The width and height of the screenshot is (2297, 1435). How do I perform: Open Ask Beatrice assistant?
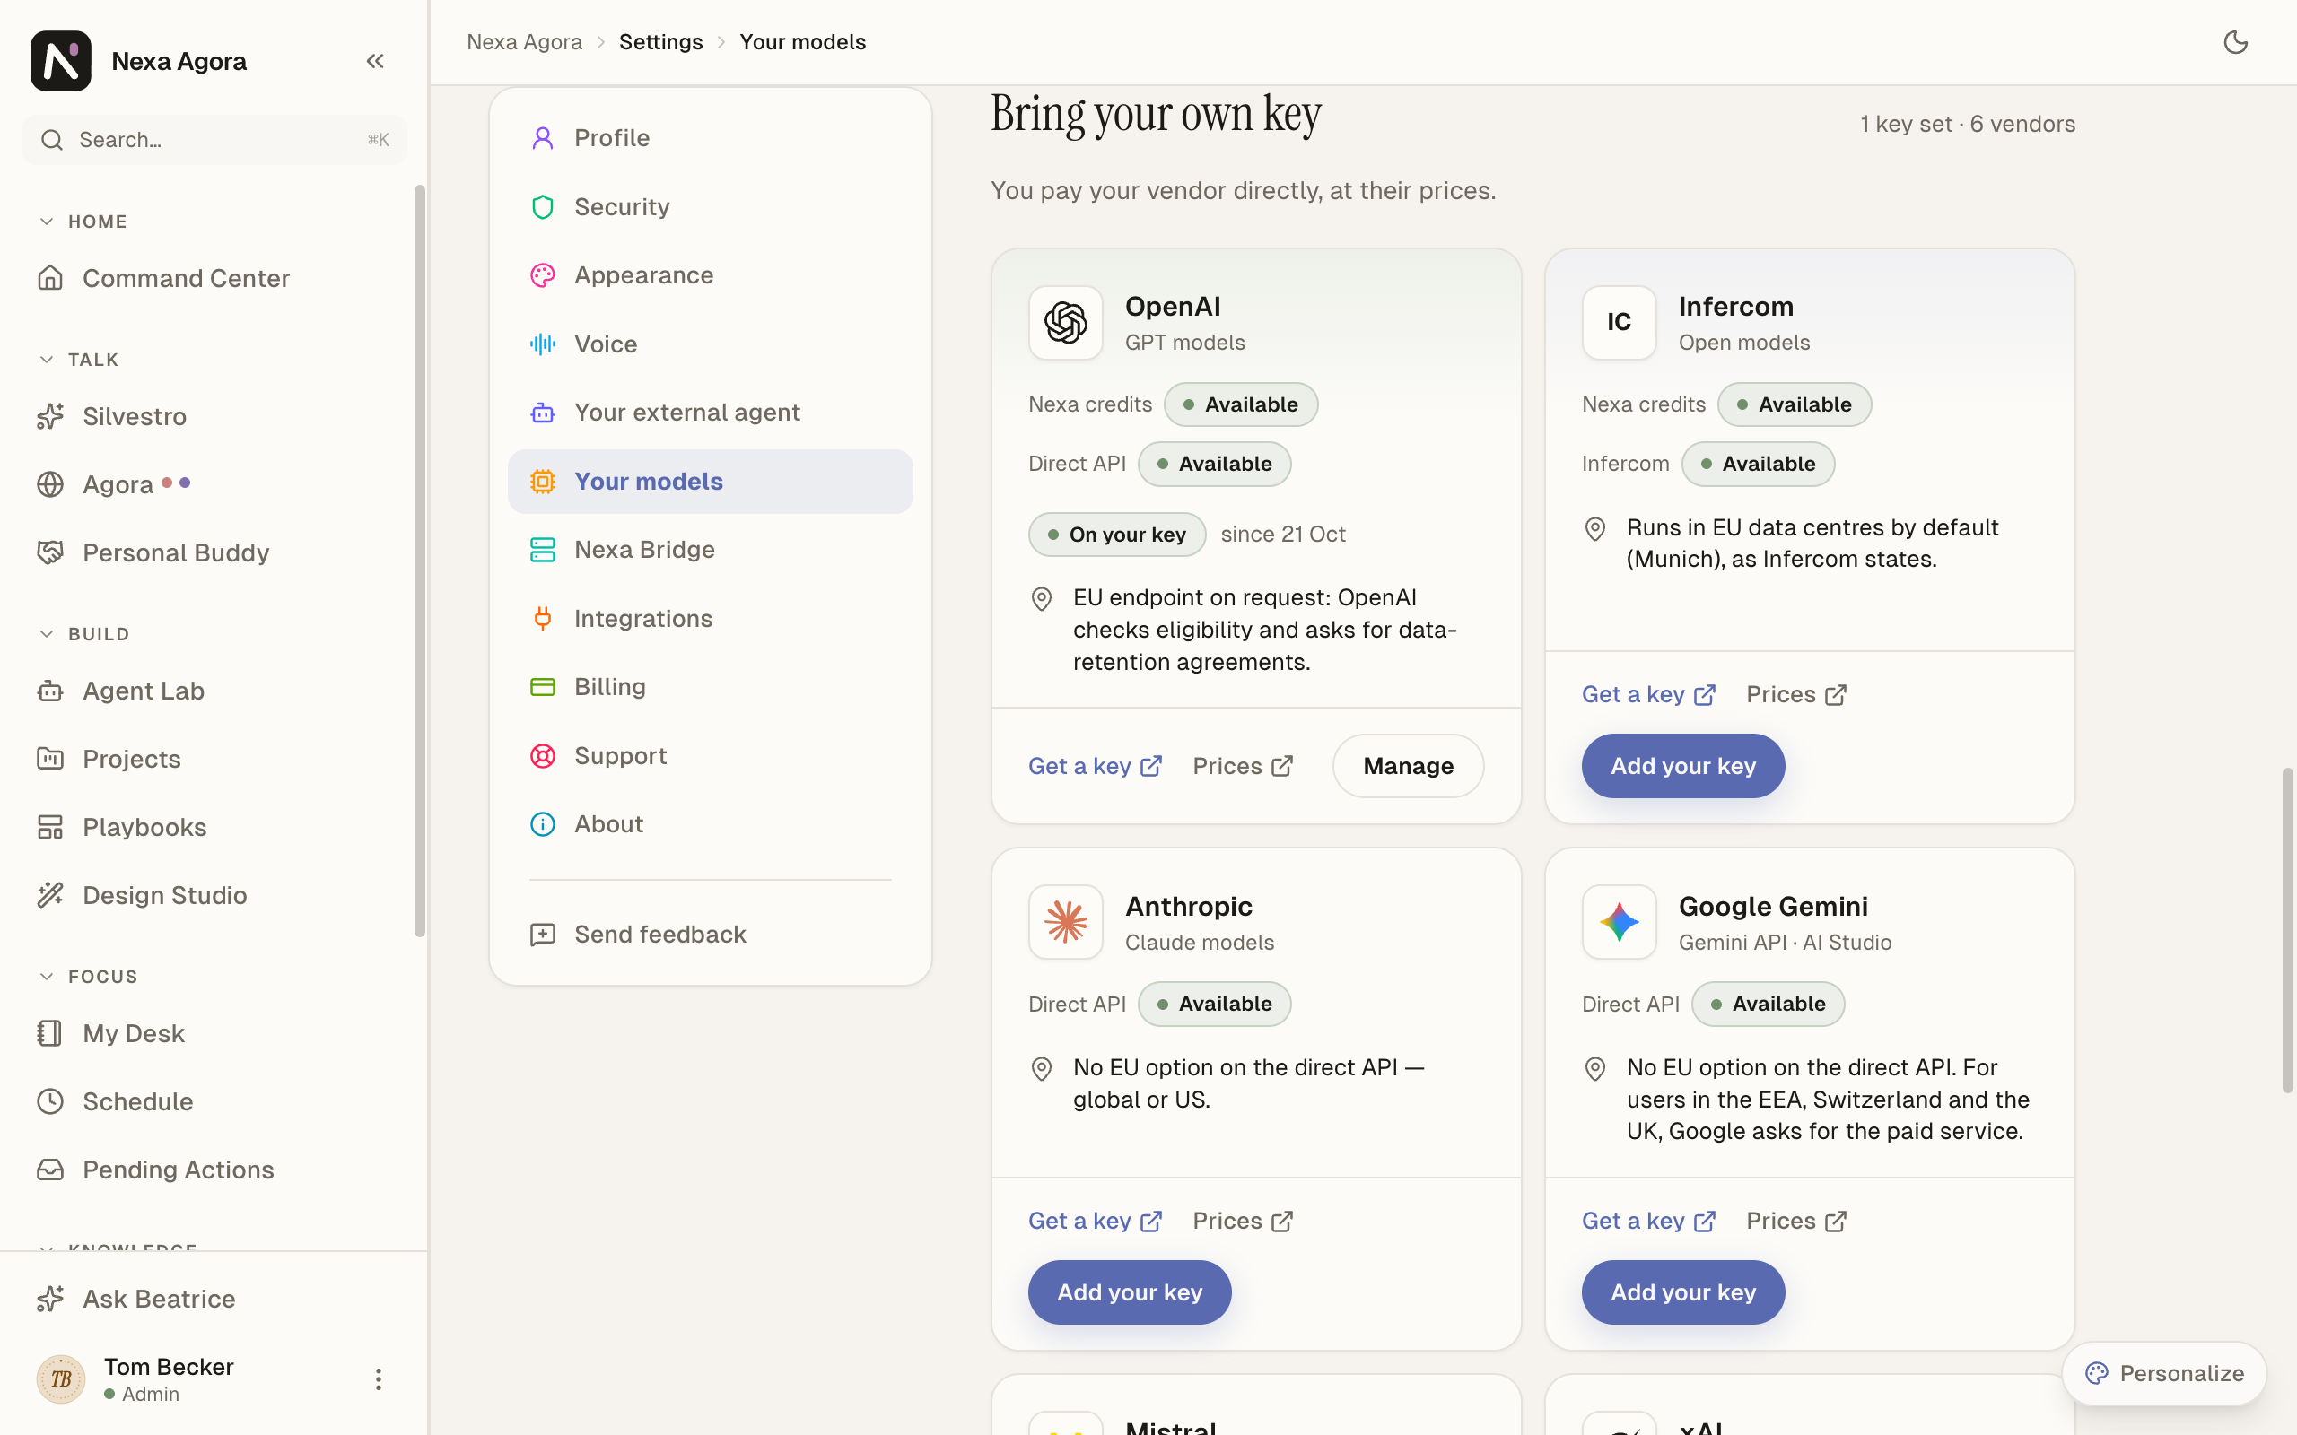pos(214,1299)
